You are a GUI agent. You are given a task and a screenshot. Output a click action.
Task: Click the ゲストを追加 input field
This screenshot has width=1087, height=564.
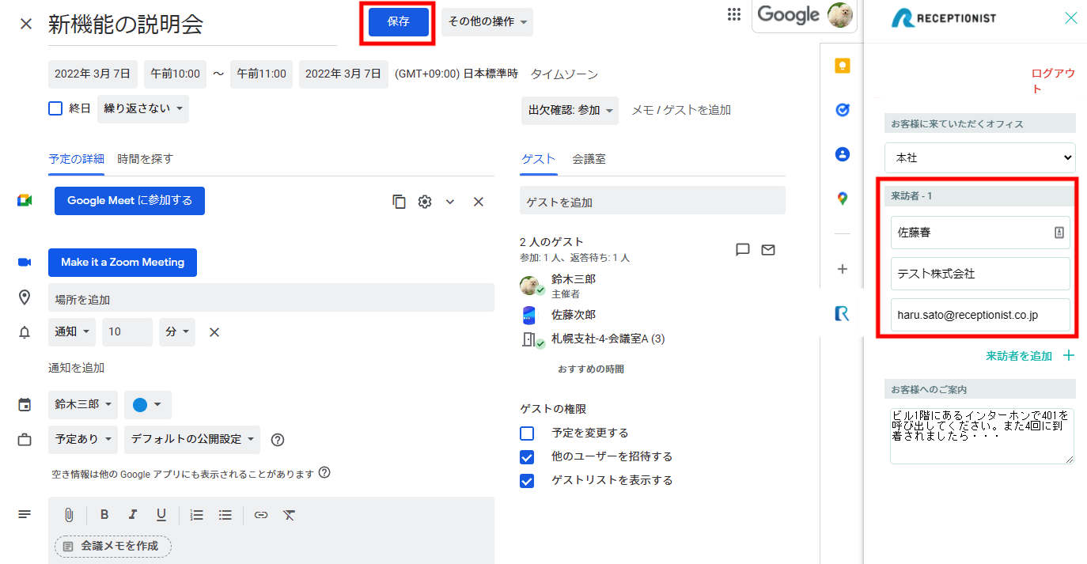653,200
